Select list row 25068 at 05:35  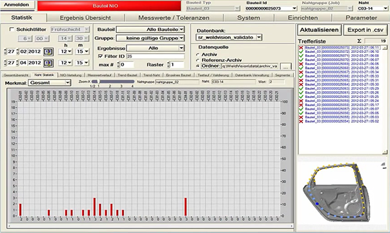tap(342, 68)
